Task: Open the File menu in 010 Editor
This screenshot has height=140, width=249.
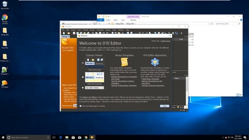Action: [x=63, y=30]
